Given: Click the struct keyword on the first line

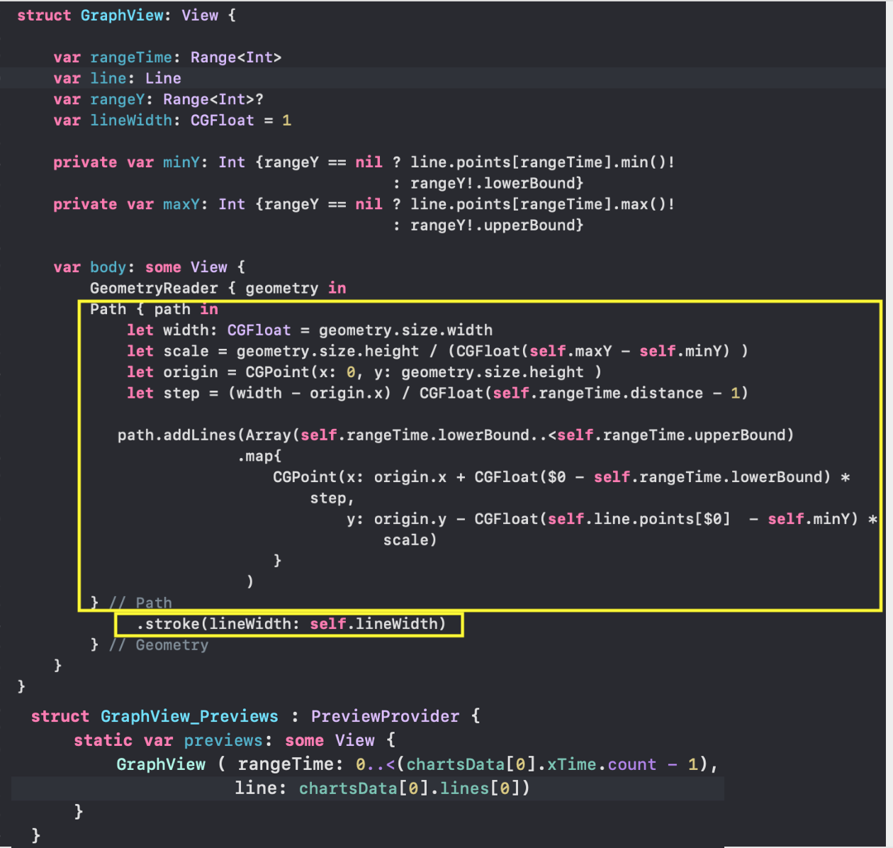Looking at the screenshot, I should [x=44, y=15].
